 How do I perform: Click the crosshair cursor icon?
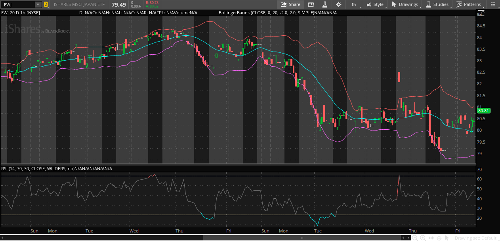click(x=439, y=238)
